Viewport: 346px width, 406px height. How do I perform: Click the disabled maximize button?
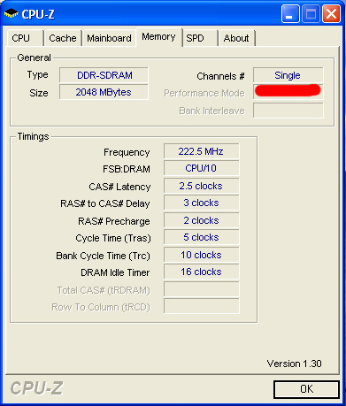311,14
